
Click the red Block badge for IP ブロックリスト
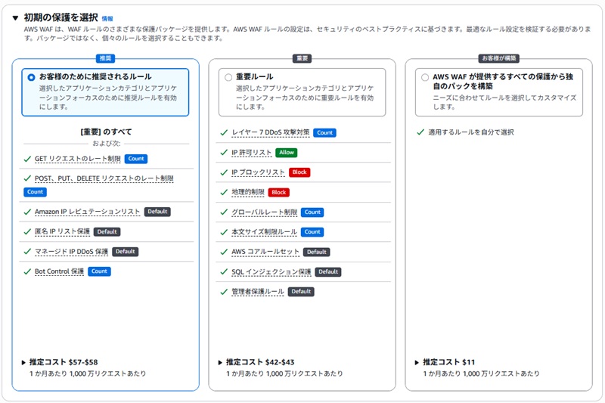[299, 172]
